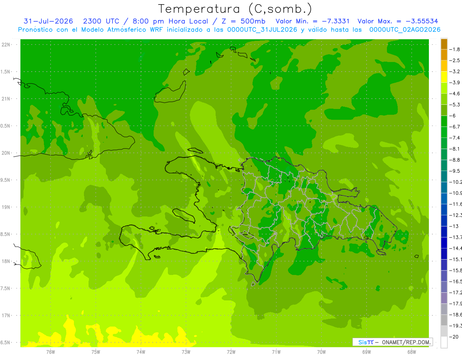Image resolution: width=462 pixels, height=357 pixels.
Task: Click the '-1.8' colorbar value
Action: click(x=455, y=49)
